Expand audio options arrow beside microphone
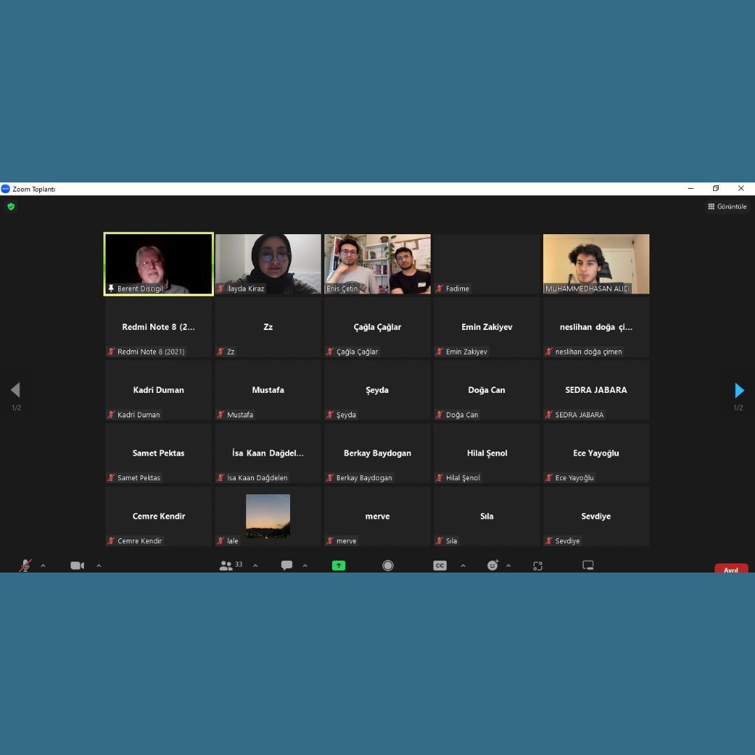The image size is (755, 755). tap(43, 566)
